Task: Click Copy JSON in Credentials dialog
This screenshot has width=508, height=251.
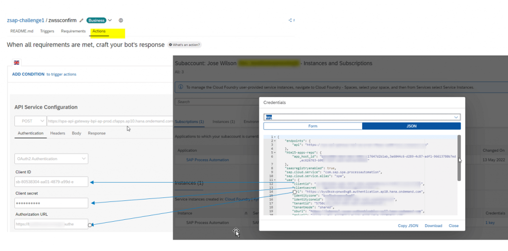Action: 408,226
